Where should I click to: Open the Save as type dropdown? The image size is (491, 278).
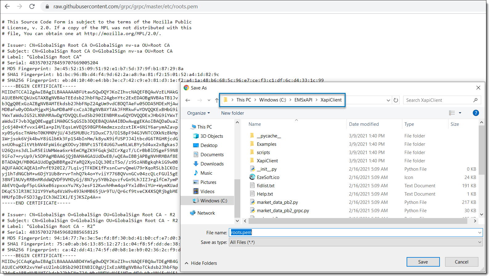(x=356, y=242)
